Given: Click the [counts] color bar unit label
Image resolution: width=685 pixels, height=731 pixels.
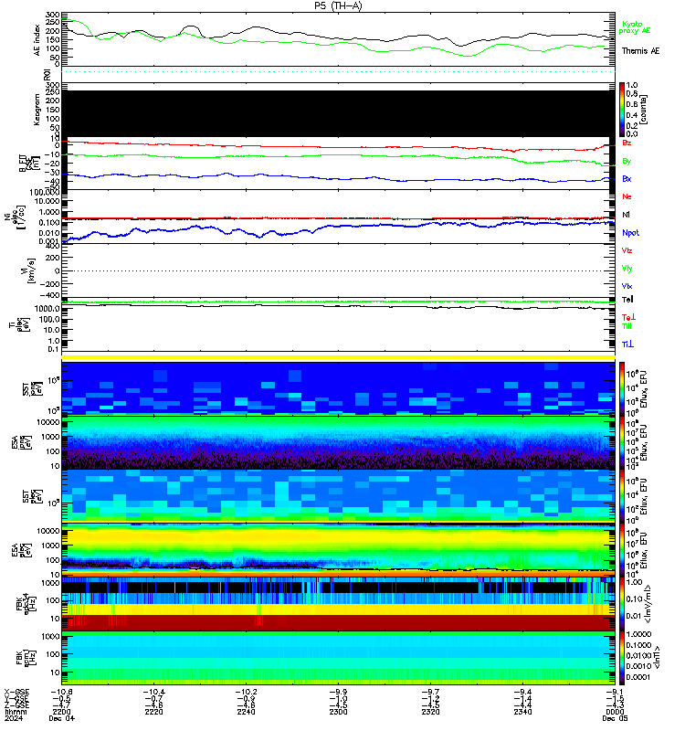Looking at the screenshot, I should tap(644, 110).
